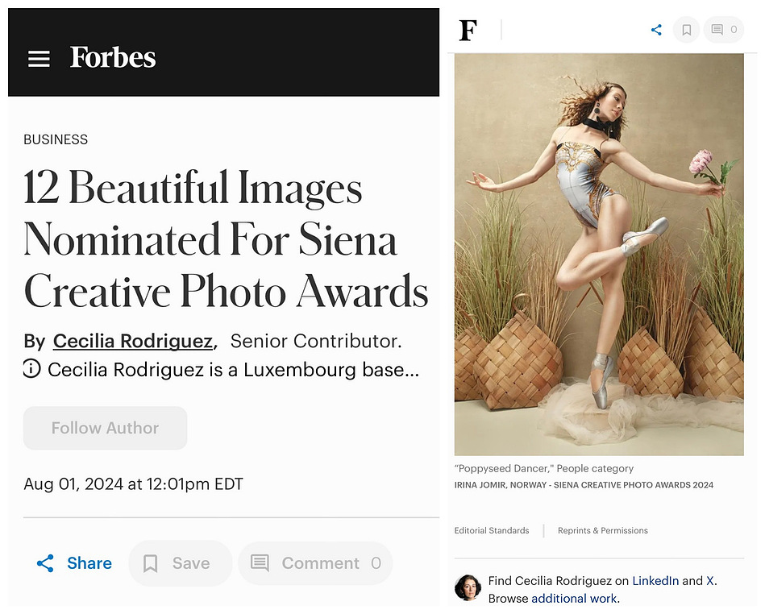Open the Comment 0 button
765x614 pixels.
(315, 563)
